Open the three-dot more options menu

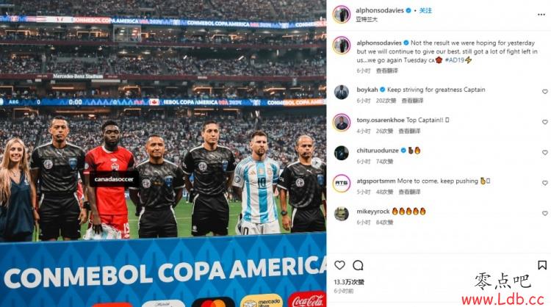pos(541,15)
